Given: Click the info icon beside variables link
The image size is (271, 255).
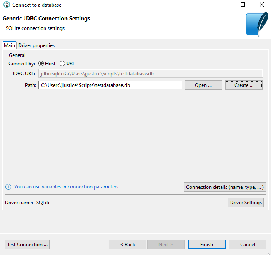Looking at the screenshot, I should click(x=8, y=187).
